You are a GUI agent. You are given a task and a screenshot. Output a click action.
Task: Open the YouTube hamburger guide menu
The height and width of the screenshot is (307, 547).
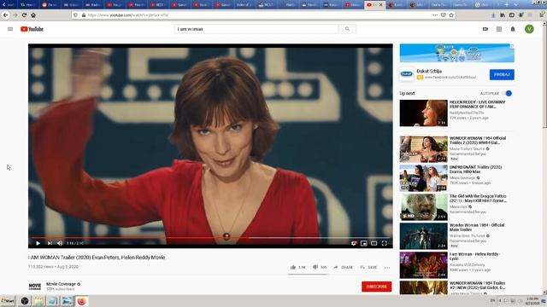[10, 29]
